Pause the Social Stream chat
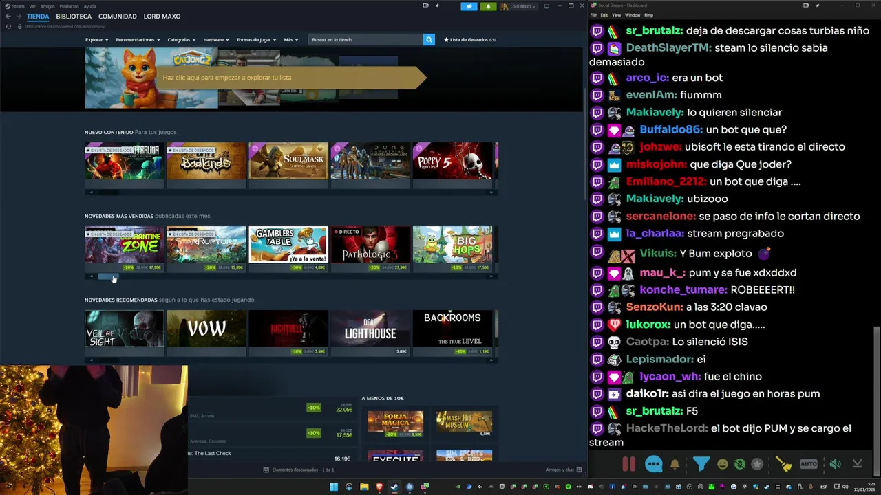The width and height of the screenshot is (881, 495). (629, 464)
